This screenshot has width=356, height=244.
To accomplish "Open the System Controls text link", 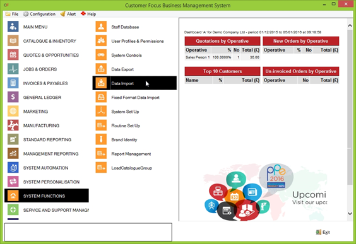I will tap(126, 55).
